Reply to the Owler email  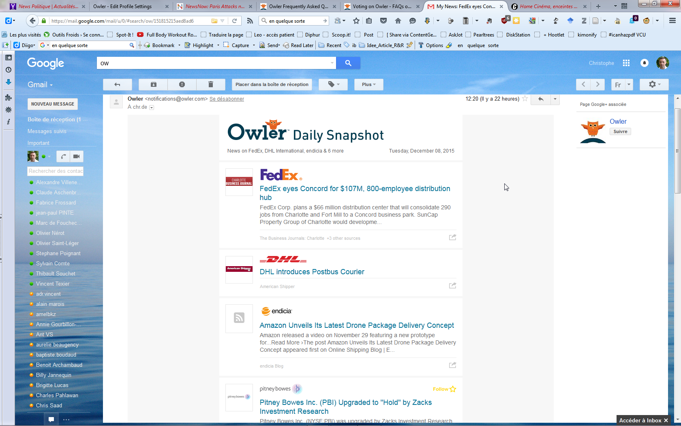[541, 99]
